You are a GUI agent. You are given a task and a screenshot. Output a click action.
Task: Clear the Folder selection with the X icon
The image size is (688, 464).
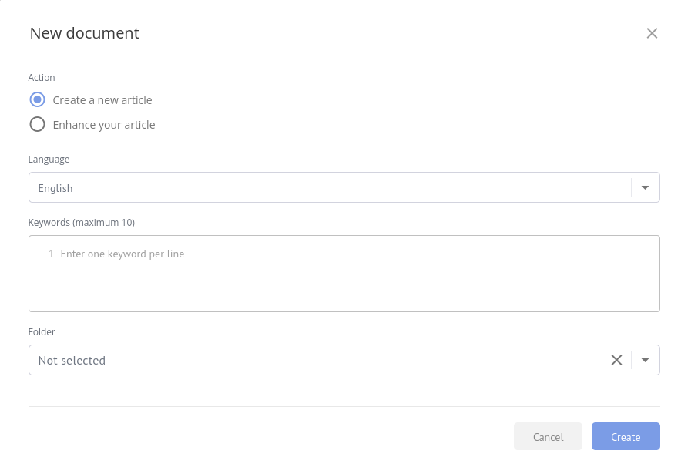coord(616,360)
